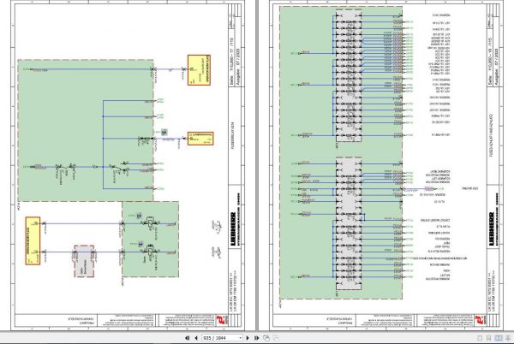514x344 pixels.
Task: Go to the next page
Action: [248, 338]
